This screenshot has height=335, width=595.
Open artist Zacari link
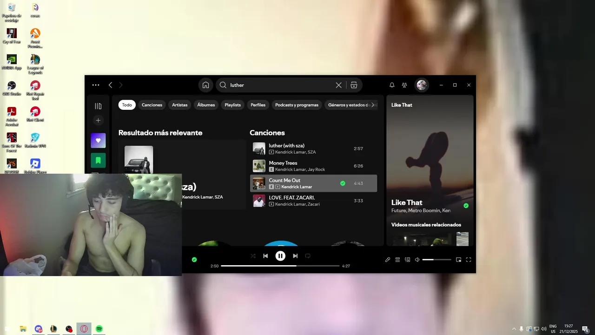pos(314,204)
